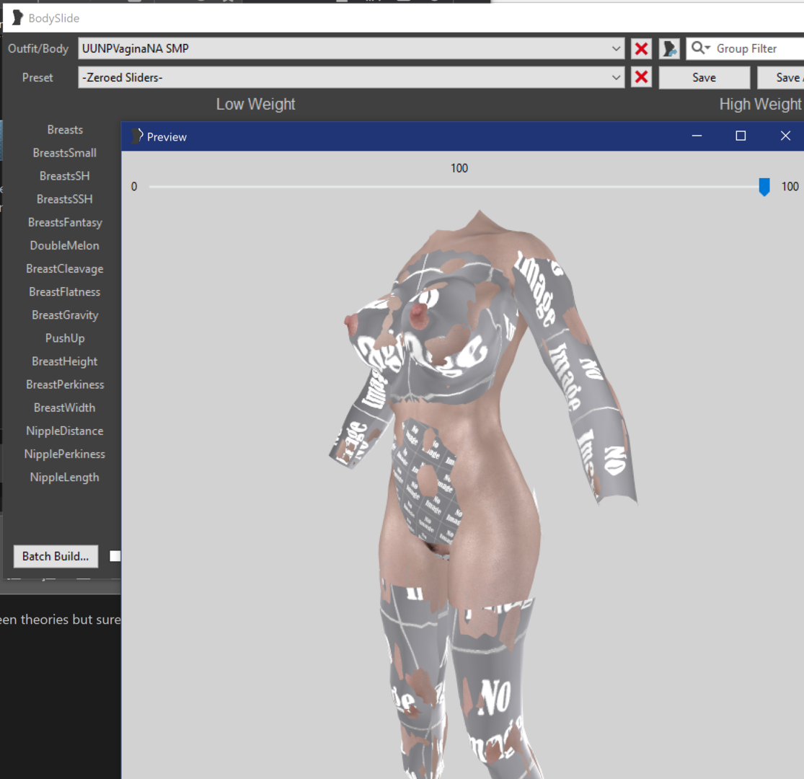Click the Preview window logo icon
The image size is (804, 779).
pos(137,136)
